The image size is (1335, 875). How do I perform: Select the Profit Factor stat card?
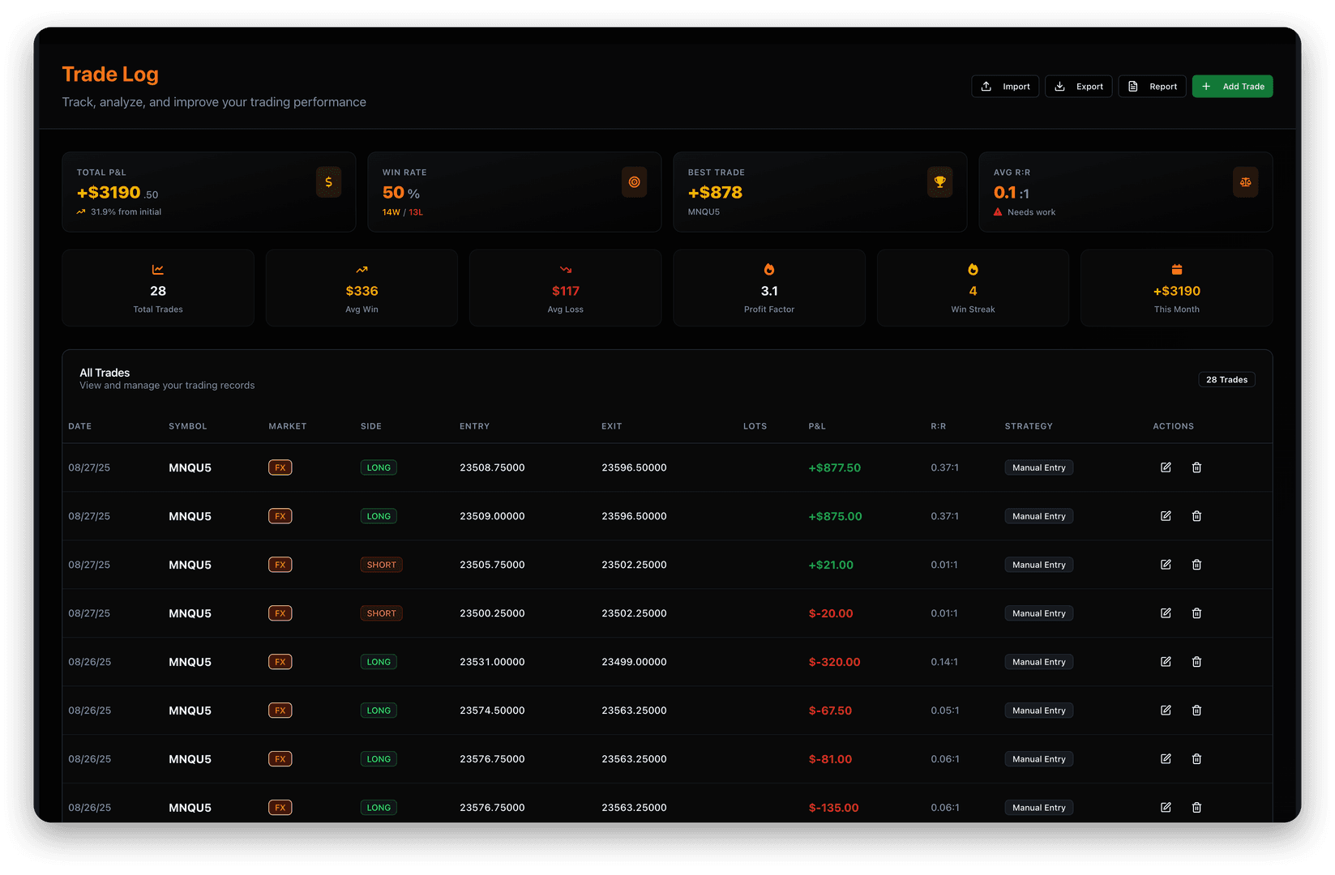click(768, 288)
